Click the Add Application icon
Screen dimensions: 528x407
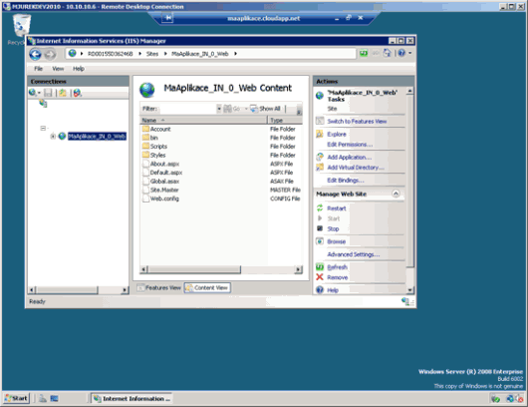320,158
